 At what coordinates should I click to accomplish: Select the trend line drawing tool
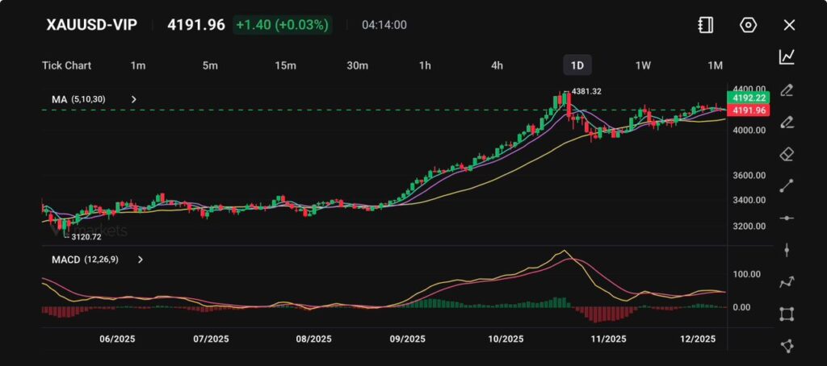pyautogui.click(x=787, y=186)
